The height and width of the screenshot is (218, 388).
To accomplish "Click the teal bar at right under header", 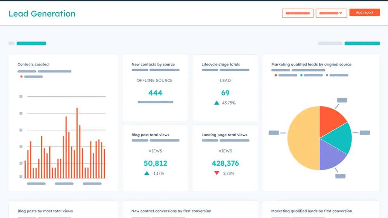I will pos(362,43).
